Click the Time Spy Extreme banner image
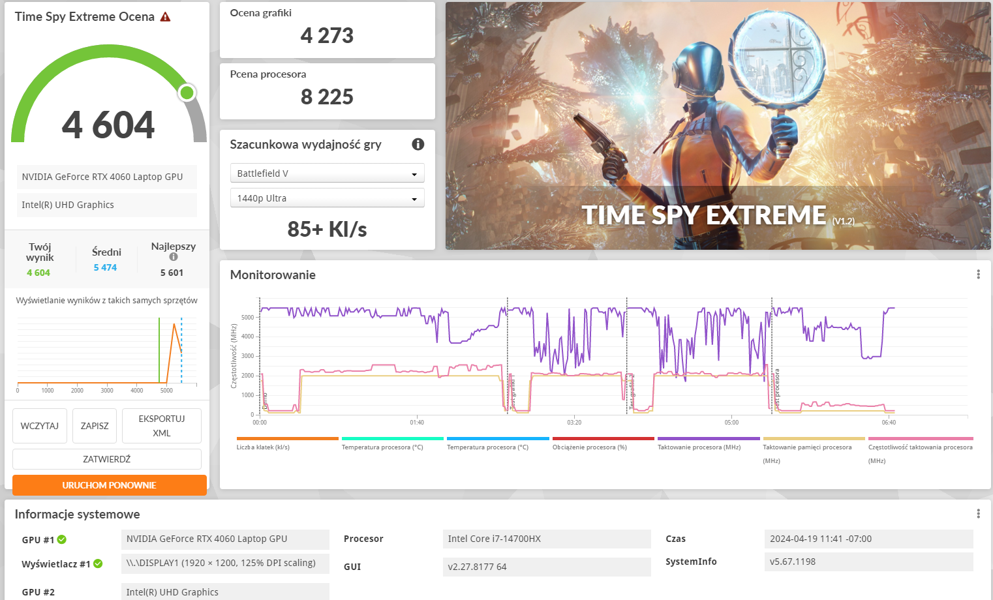 718,126
